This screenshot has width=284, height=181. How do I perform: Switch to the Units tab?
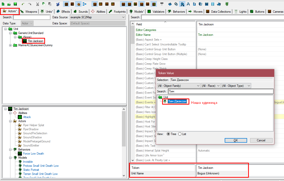pyautogui.click(x=47, y=12)
